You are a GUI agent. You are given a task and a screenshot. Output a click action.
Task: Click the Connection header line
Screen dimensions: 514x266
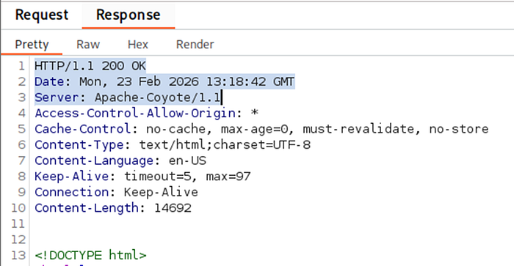tap(116, 192)
